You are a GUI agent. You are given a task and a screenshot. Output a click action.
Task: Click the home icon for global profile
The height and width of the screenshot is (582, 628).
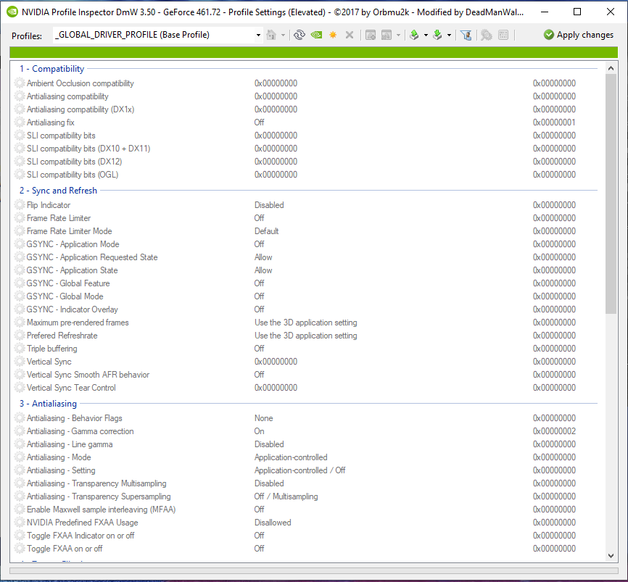point(271,36)
